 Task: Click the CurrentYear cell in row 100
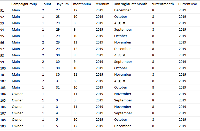pyautogui.click(x=182, y=68)
